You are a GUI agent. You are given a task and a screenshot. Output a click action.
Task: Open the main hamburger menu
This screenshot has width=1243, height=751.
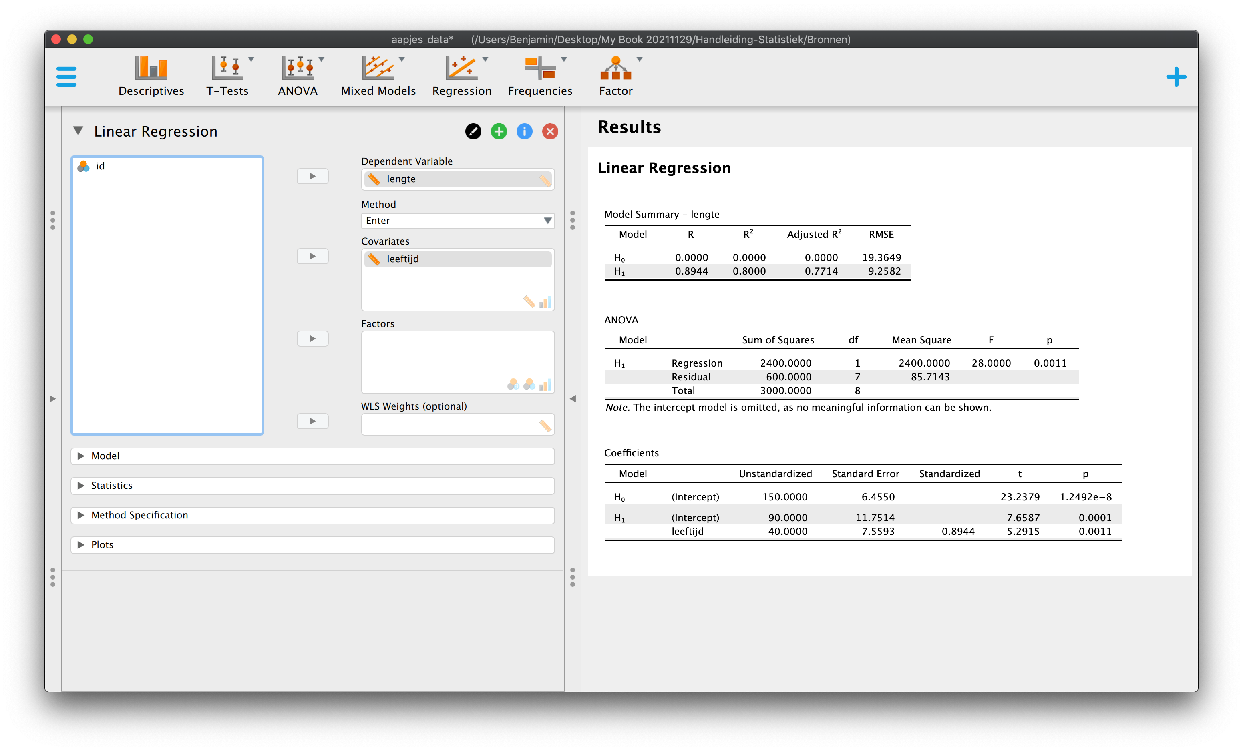click(66, 77)
